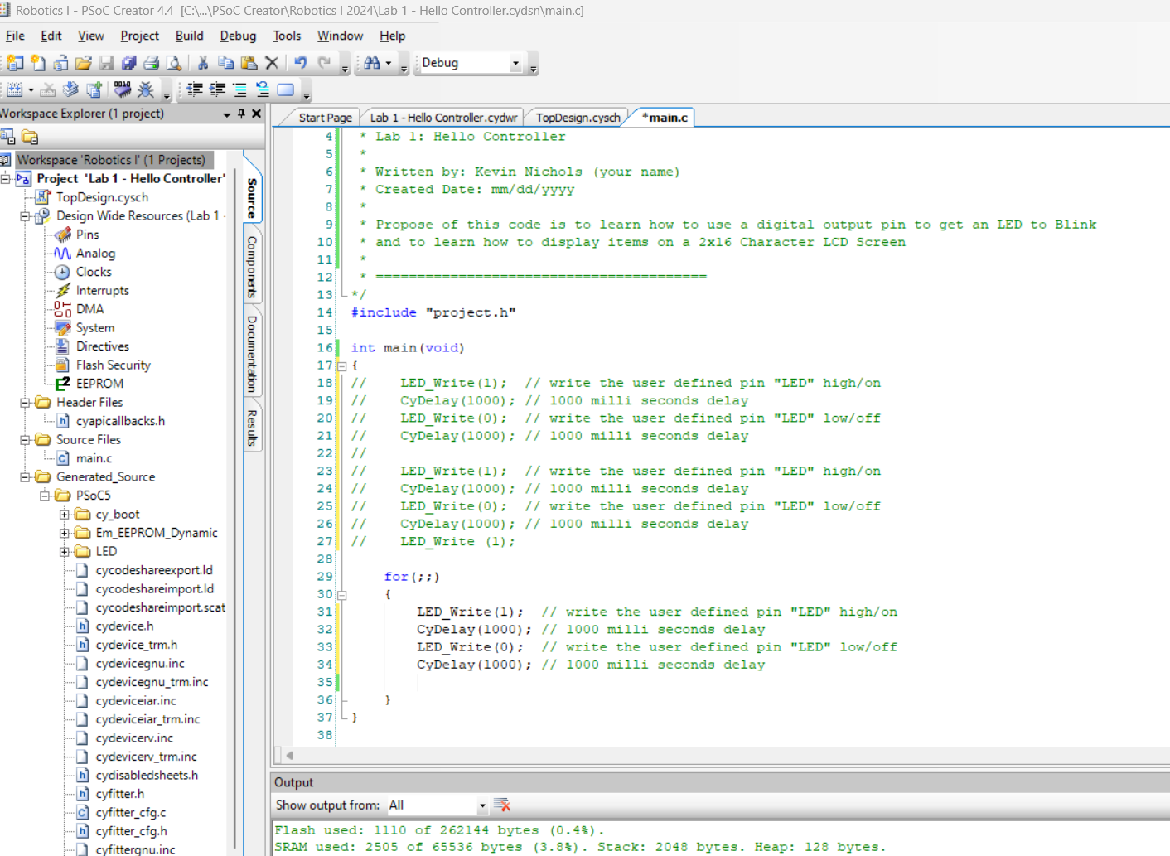Click the Copy icon
Image resolution: width=1170 pixels, height=856 pixels.
225,63
